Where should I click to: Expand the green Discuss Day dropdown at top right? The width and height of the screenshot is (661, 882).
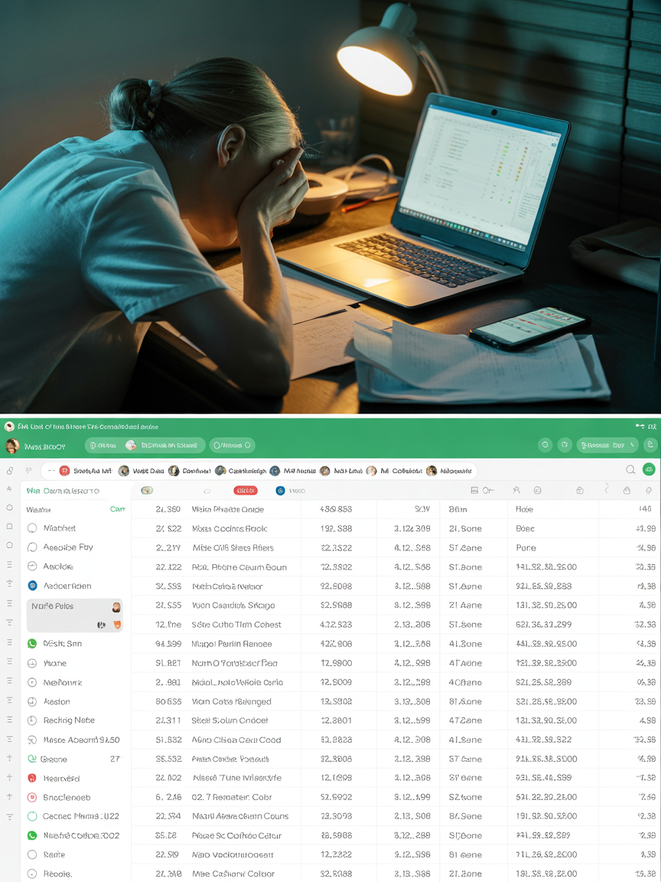pyautogui.click(x=607, y=445)
